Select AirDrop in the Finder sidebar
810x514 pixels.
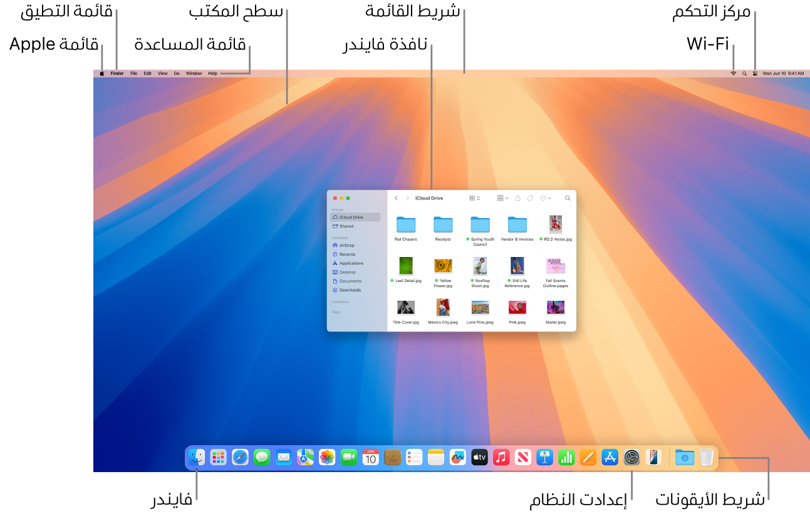tap(346, 245)
